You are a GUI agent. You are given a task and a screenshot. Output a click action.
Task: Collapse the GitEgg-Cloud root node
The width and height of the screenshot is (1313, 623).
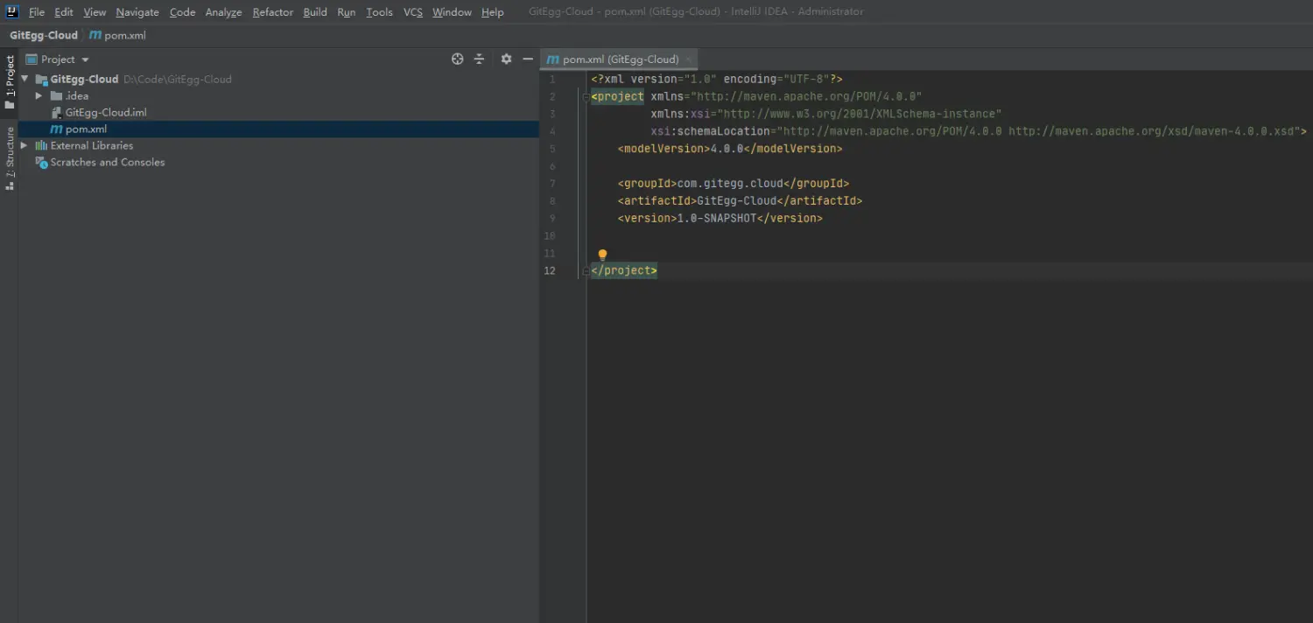[25, 79]
